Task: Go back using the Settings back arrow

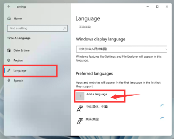Action: [x=9, y=6]
